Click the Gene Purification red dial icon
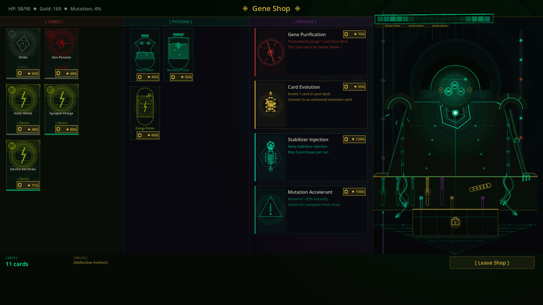Viewport: 543px width, 305px height. click(271, 52)
